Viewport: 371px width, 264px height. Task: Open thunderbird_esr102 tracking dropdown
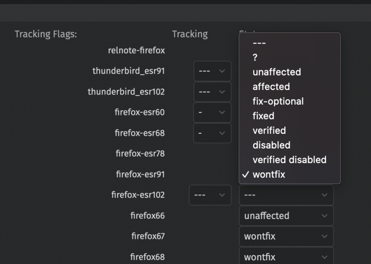tap(212, 92)
